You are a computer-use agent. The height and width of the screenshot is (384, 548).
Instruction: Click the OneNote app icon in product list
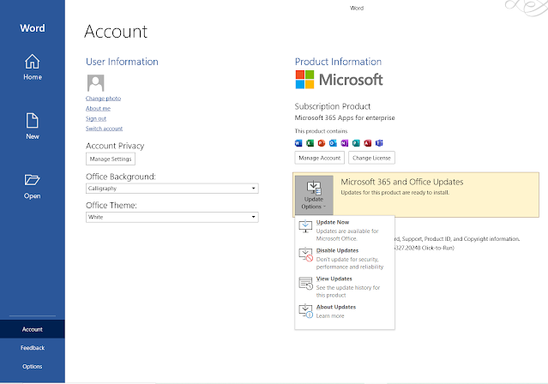345,143
